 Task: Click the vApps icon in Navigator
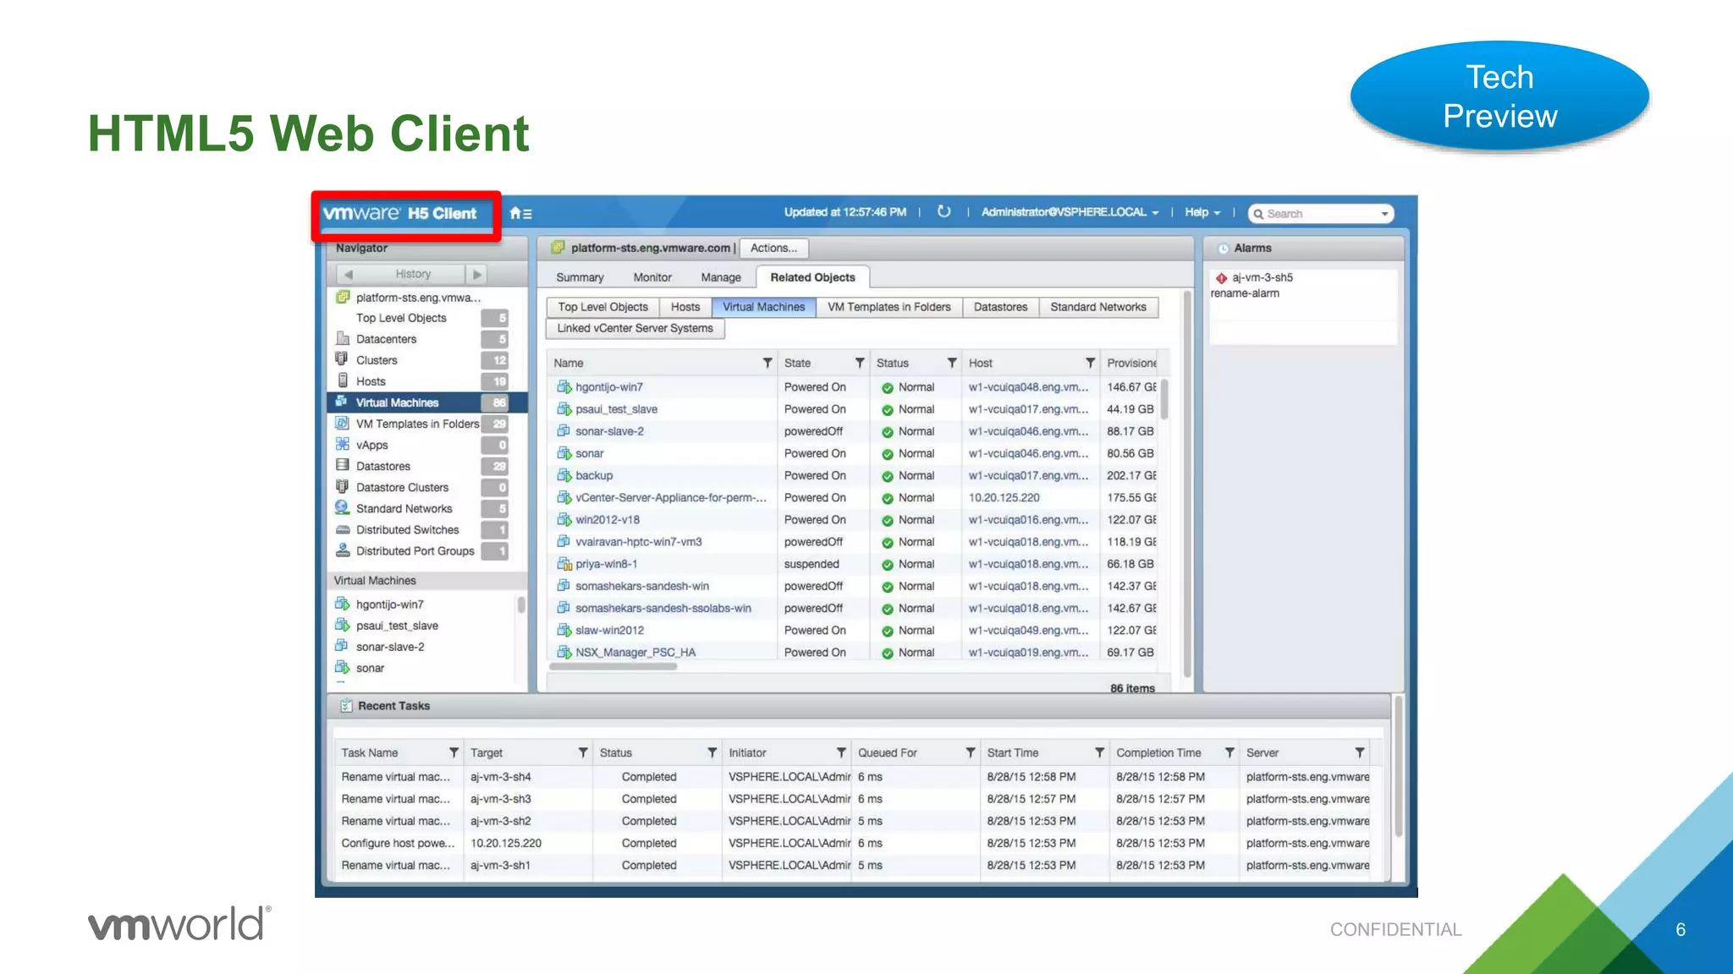pos(342,444)
